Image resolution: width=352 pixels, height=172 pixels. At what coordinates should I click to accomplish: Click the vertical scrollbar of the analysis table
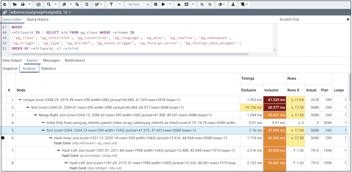(350, 87)
